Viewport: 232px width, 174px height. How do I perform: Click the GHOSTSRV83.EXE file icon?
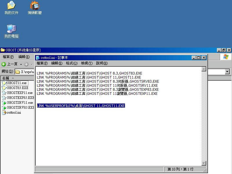pyautogui.click(x=4, y=108)
